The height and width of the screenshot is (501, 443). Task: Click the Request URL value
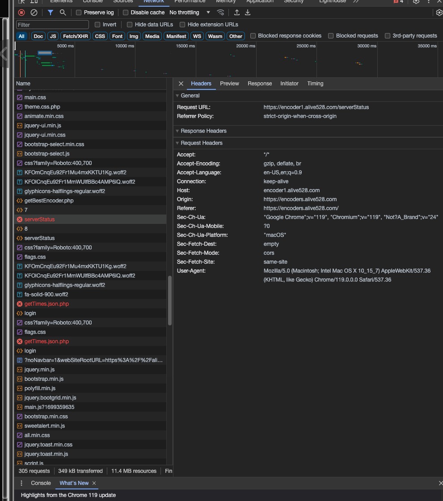(x=316, y=107)
